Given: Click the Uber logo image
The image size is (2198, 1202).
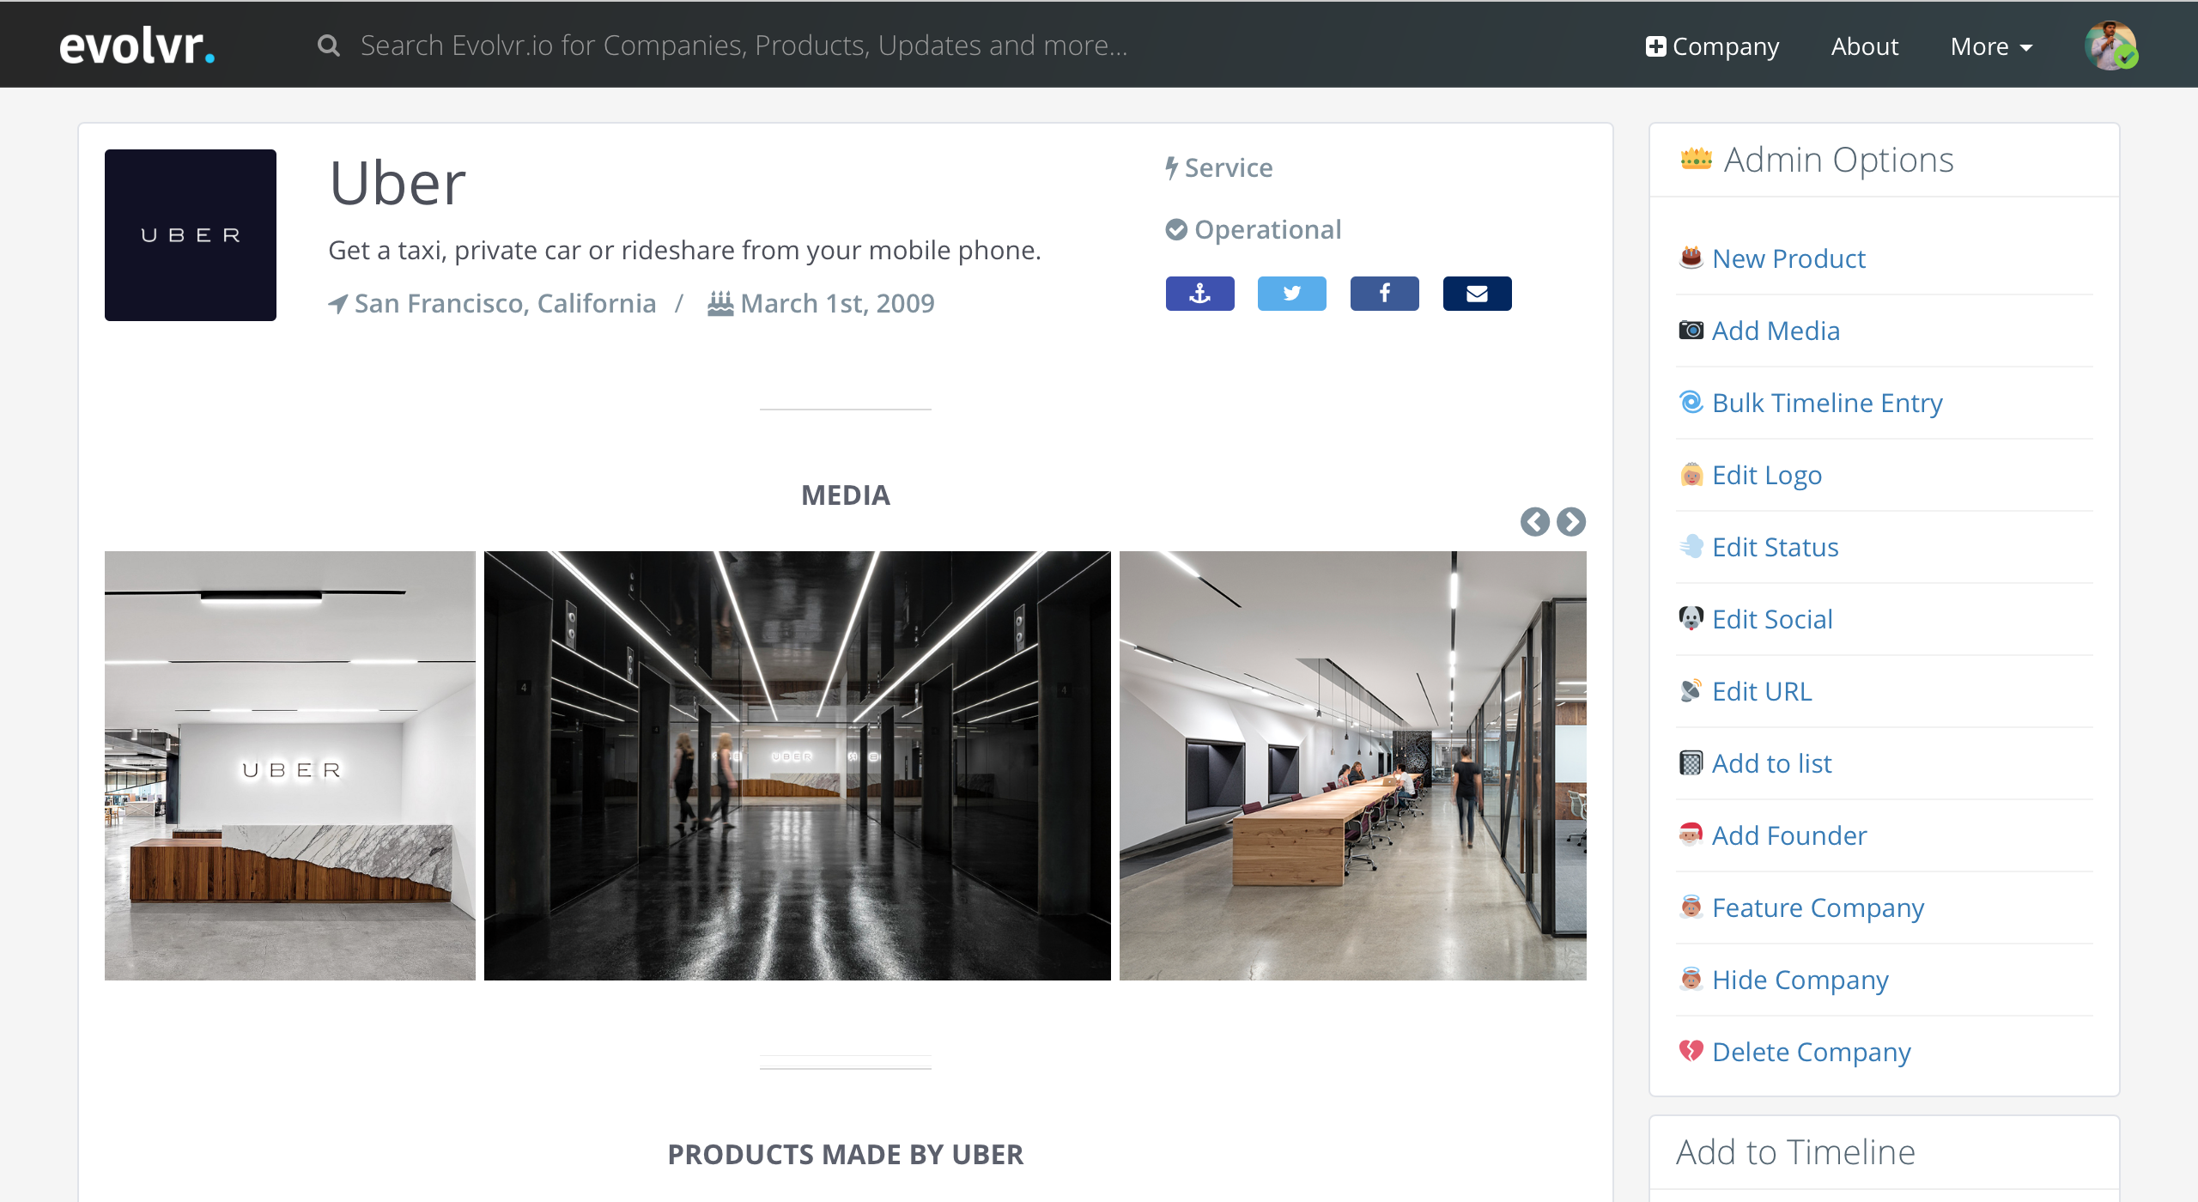Looking at the screenshot, I should pos(191,235).
